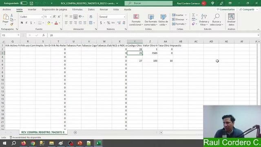Click the Format Painter brush icon

click(x=12, y=24)
